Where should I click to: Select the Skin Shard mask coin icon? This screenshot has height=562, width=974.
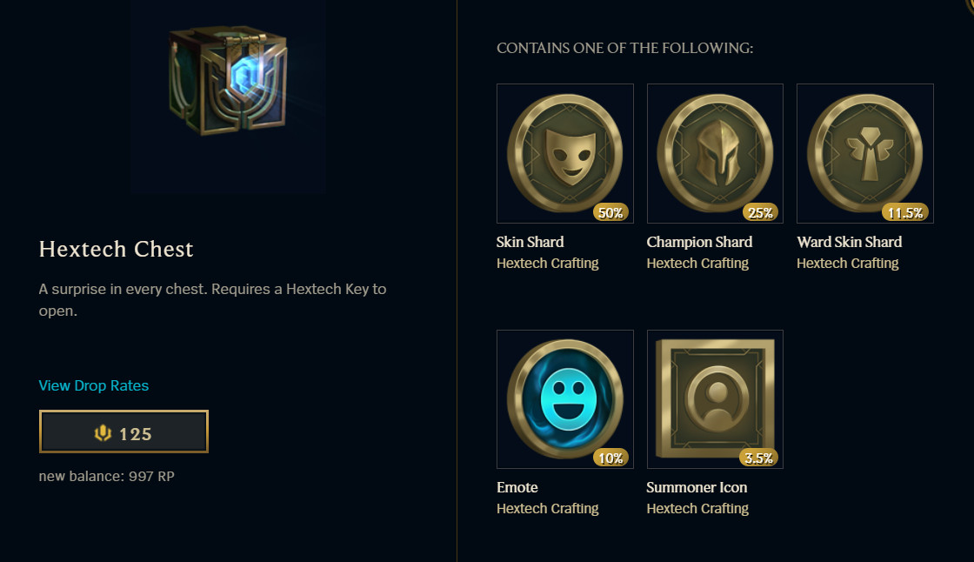coord(564,153)
